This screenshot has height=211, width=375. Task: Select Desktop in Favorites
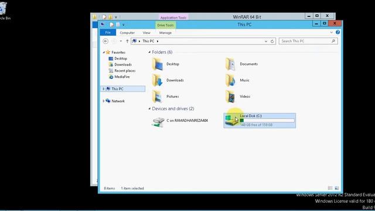point(121,59)
